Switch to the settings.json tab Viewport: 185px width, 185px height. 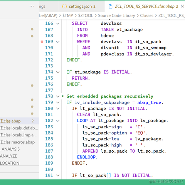[x=82, y=6]
